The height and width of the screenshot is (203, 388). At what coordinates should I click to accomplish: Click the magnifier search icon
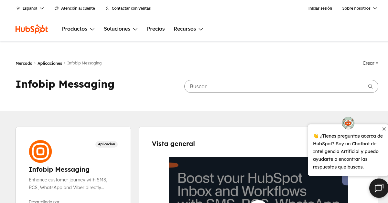click(371, 86)
